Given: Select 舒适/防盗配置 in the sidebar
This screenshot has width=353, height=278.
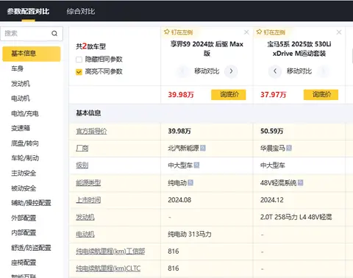Looking at the screenshot, I should (x=31, y=248).
